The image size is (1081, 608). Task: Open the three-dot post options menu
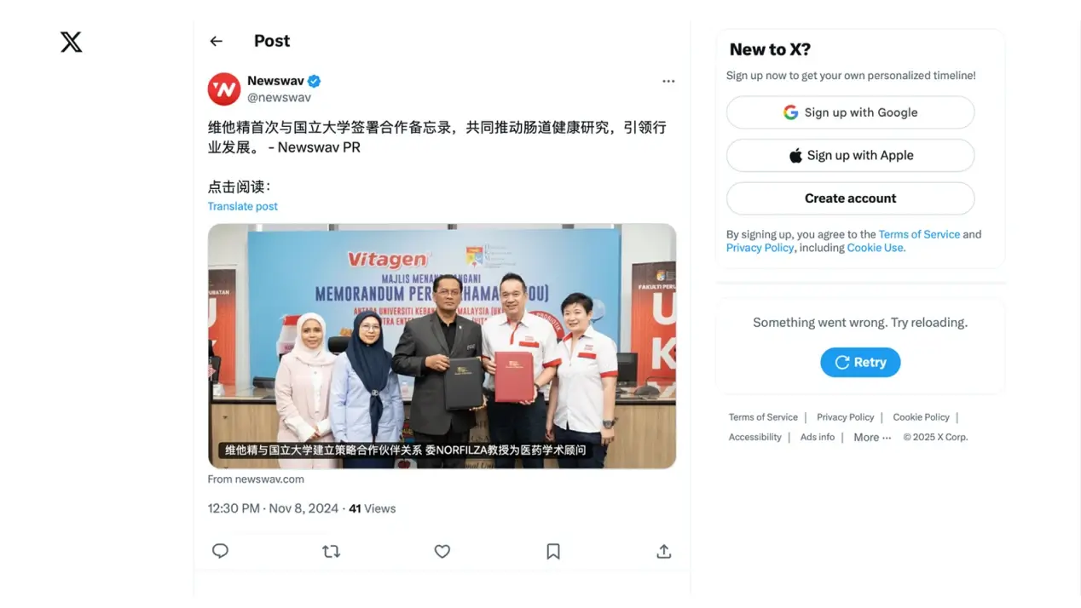[x=668, y=81]
